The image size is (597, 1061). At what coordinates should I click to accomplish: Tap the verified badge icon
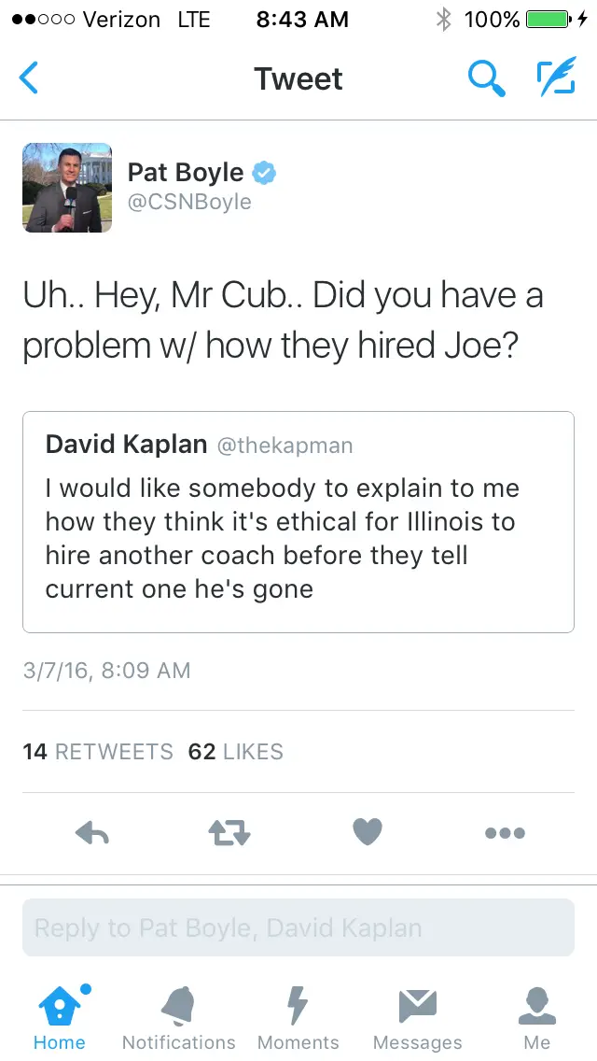pyautogui.click(x=265, y=173)
